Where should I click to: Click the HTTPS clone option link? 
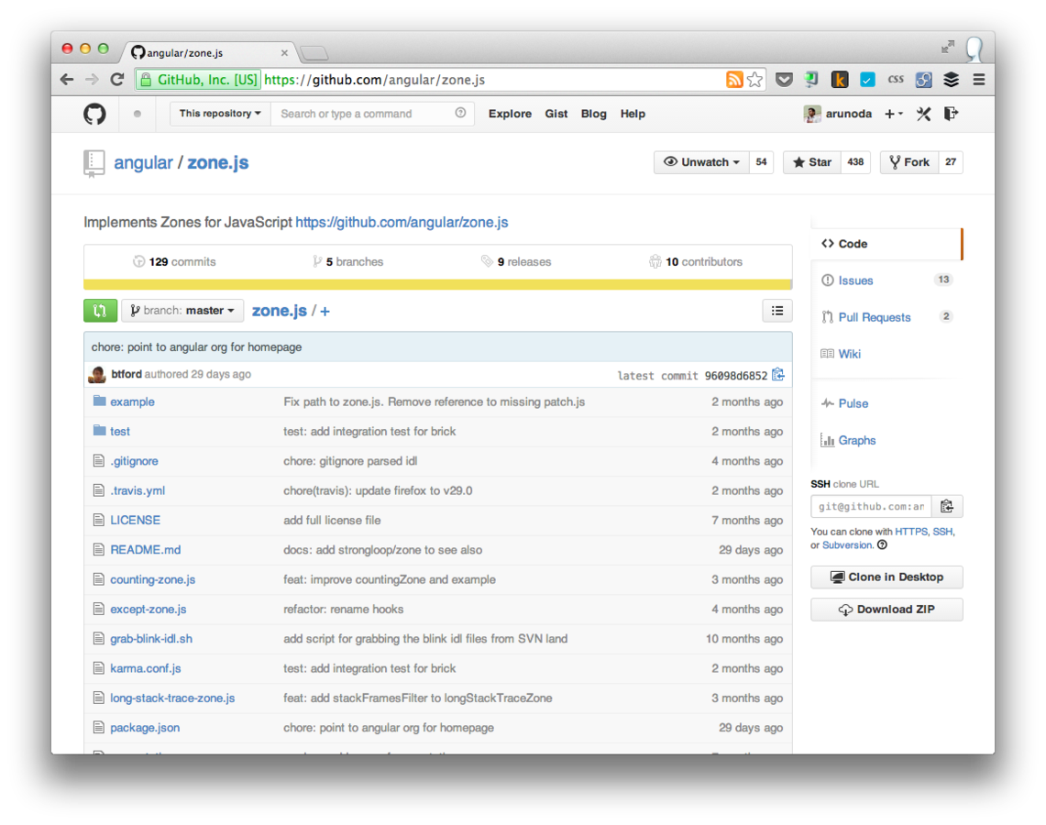[911, 532]
